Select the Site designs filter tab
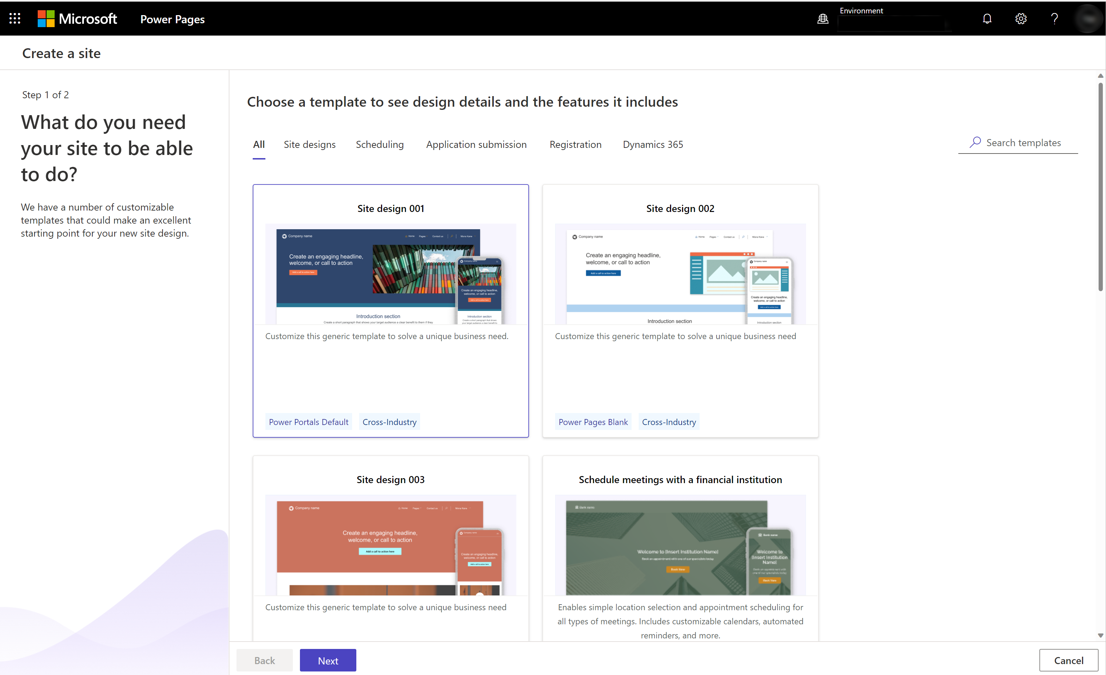This screenshot has height=675, width=1106. tap(310, 144)
